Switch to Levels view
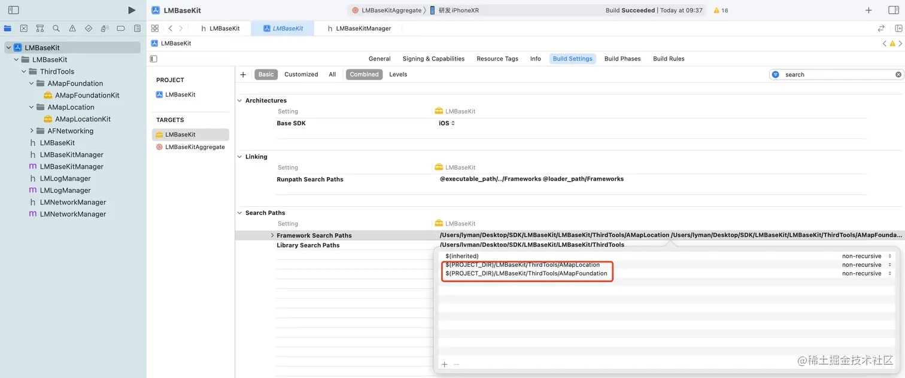The width and height of the screenshot is (905, 378). click(x=398, y=75)
